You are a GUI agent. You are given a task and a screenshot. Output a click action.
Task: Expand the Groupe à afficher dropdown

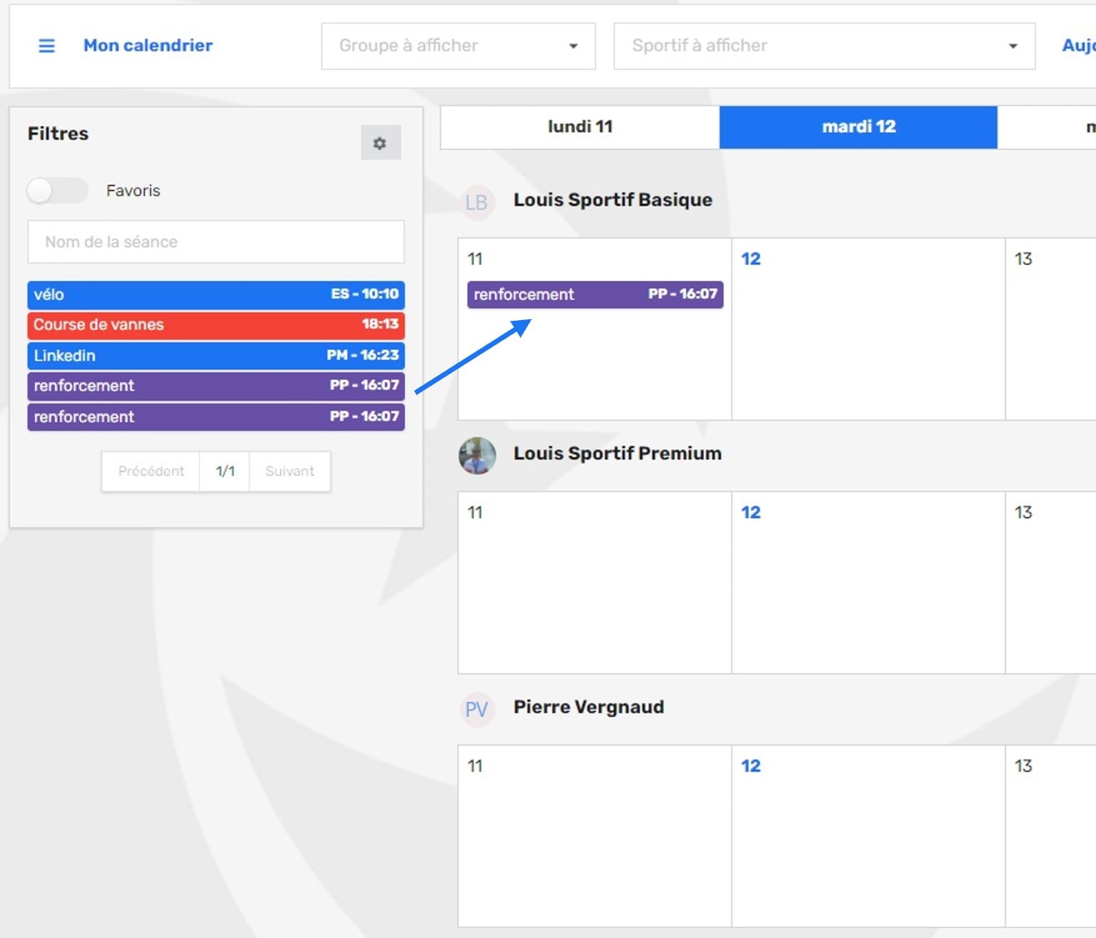coord(458,46)
